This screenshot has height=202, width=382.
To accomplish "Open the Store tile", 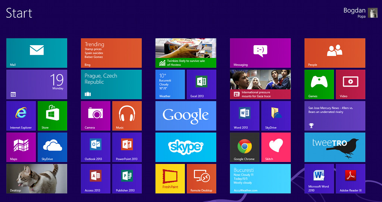I will pos(52,116).
